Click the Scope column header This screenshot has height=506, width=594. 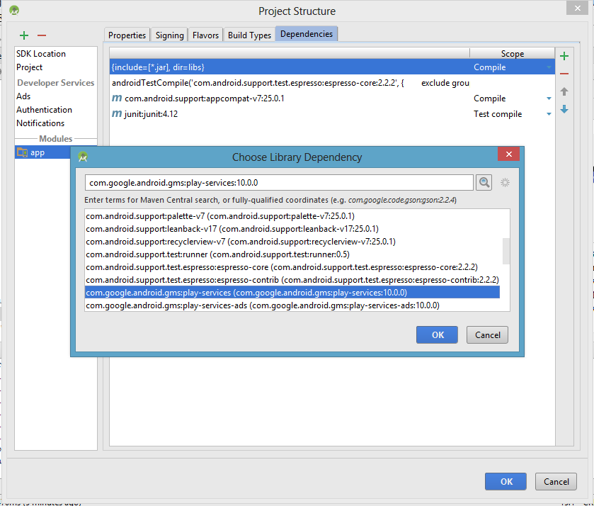(x=512, y=53)
